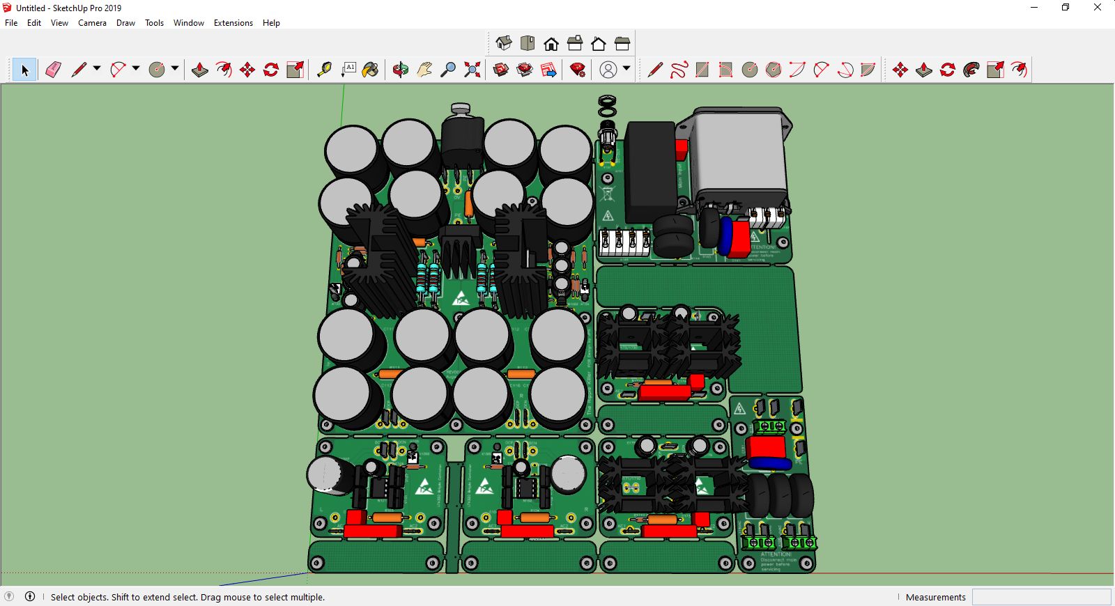Viewport: 1115px width, 606px height.
Task: Pick the Polygon tool
Action: click(774, 70)
